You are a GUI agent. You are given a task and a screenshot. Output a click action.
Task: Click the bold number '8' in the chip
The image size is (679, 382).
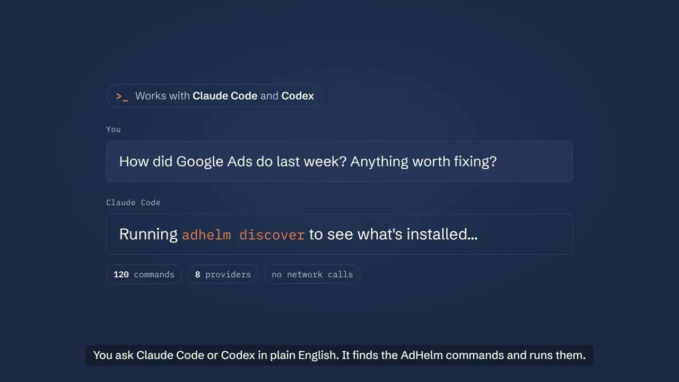(197, 274)
